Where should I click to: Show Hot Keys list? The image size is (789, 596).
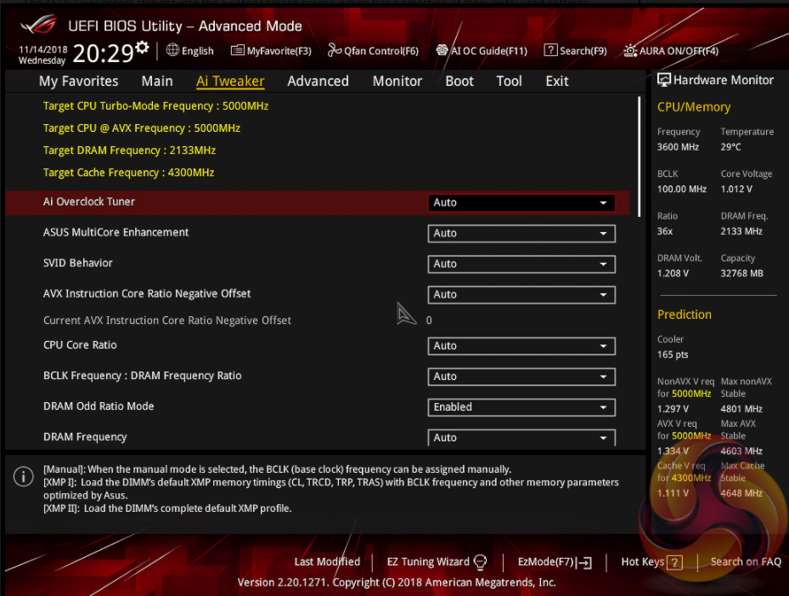651,562
